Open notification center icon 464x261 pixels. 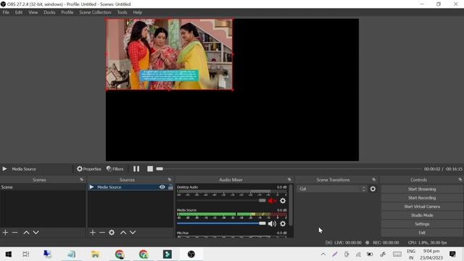[452, 254]
